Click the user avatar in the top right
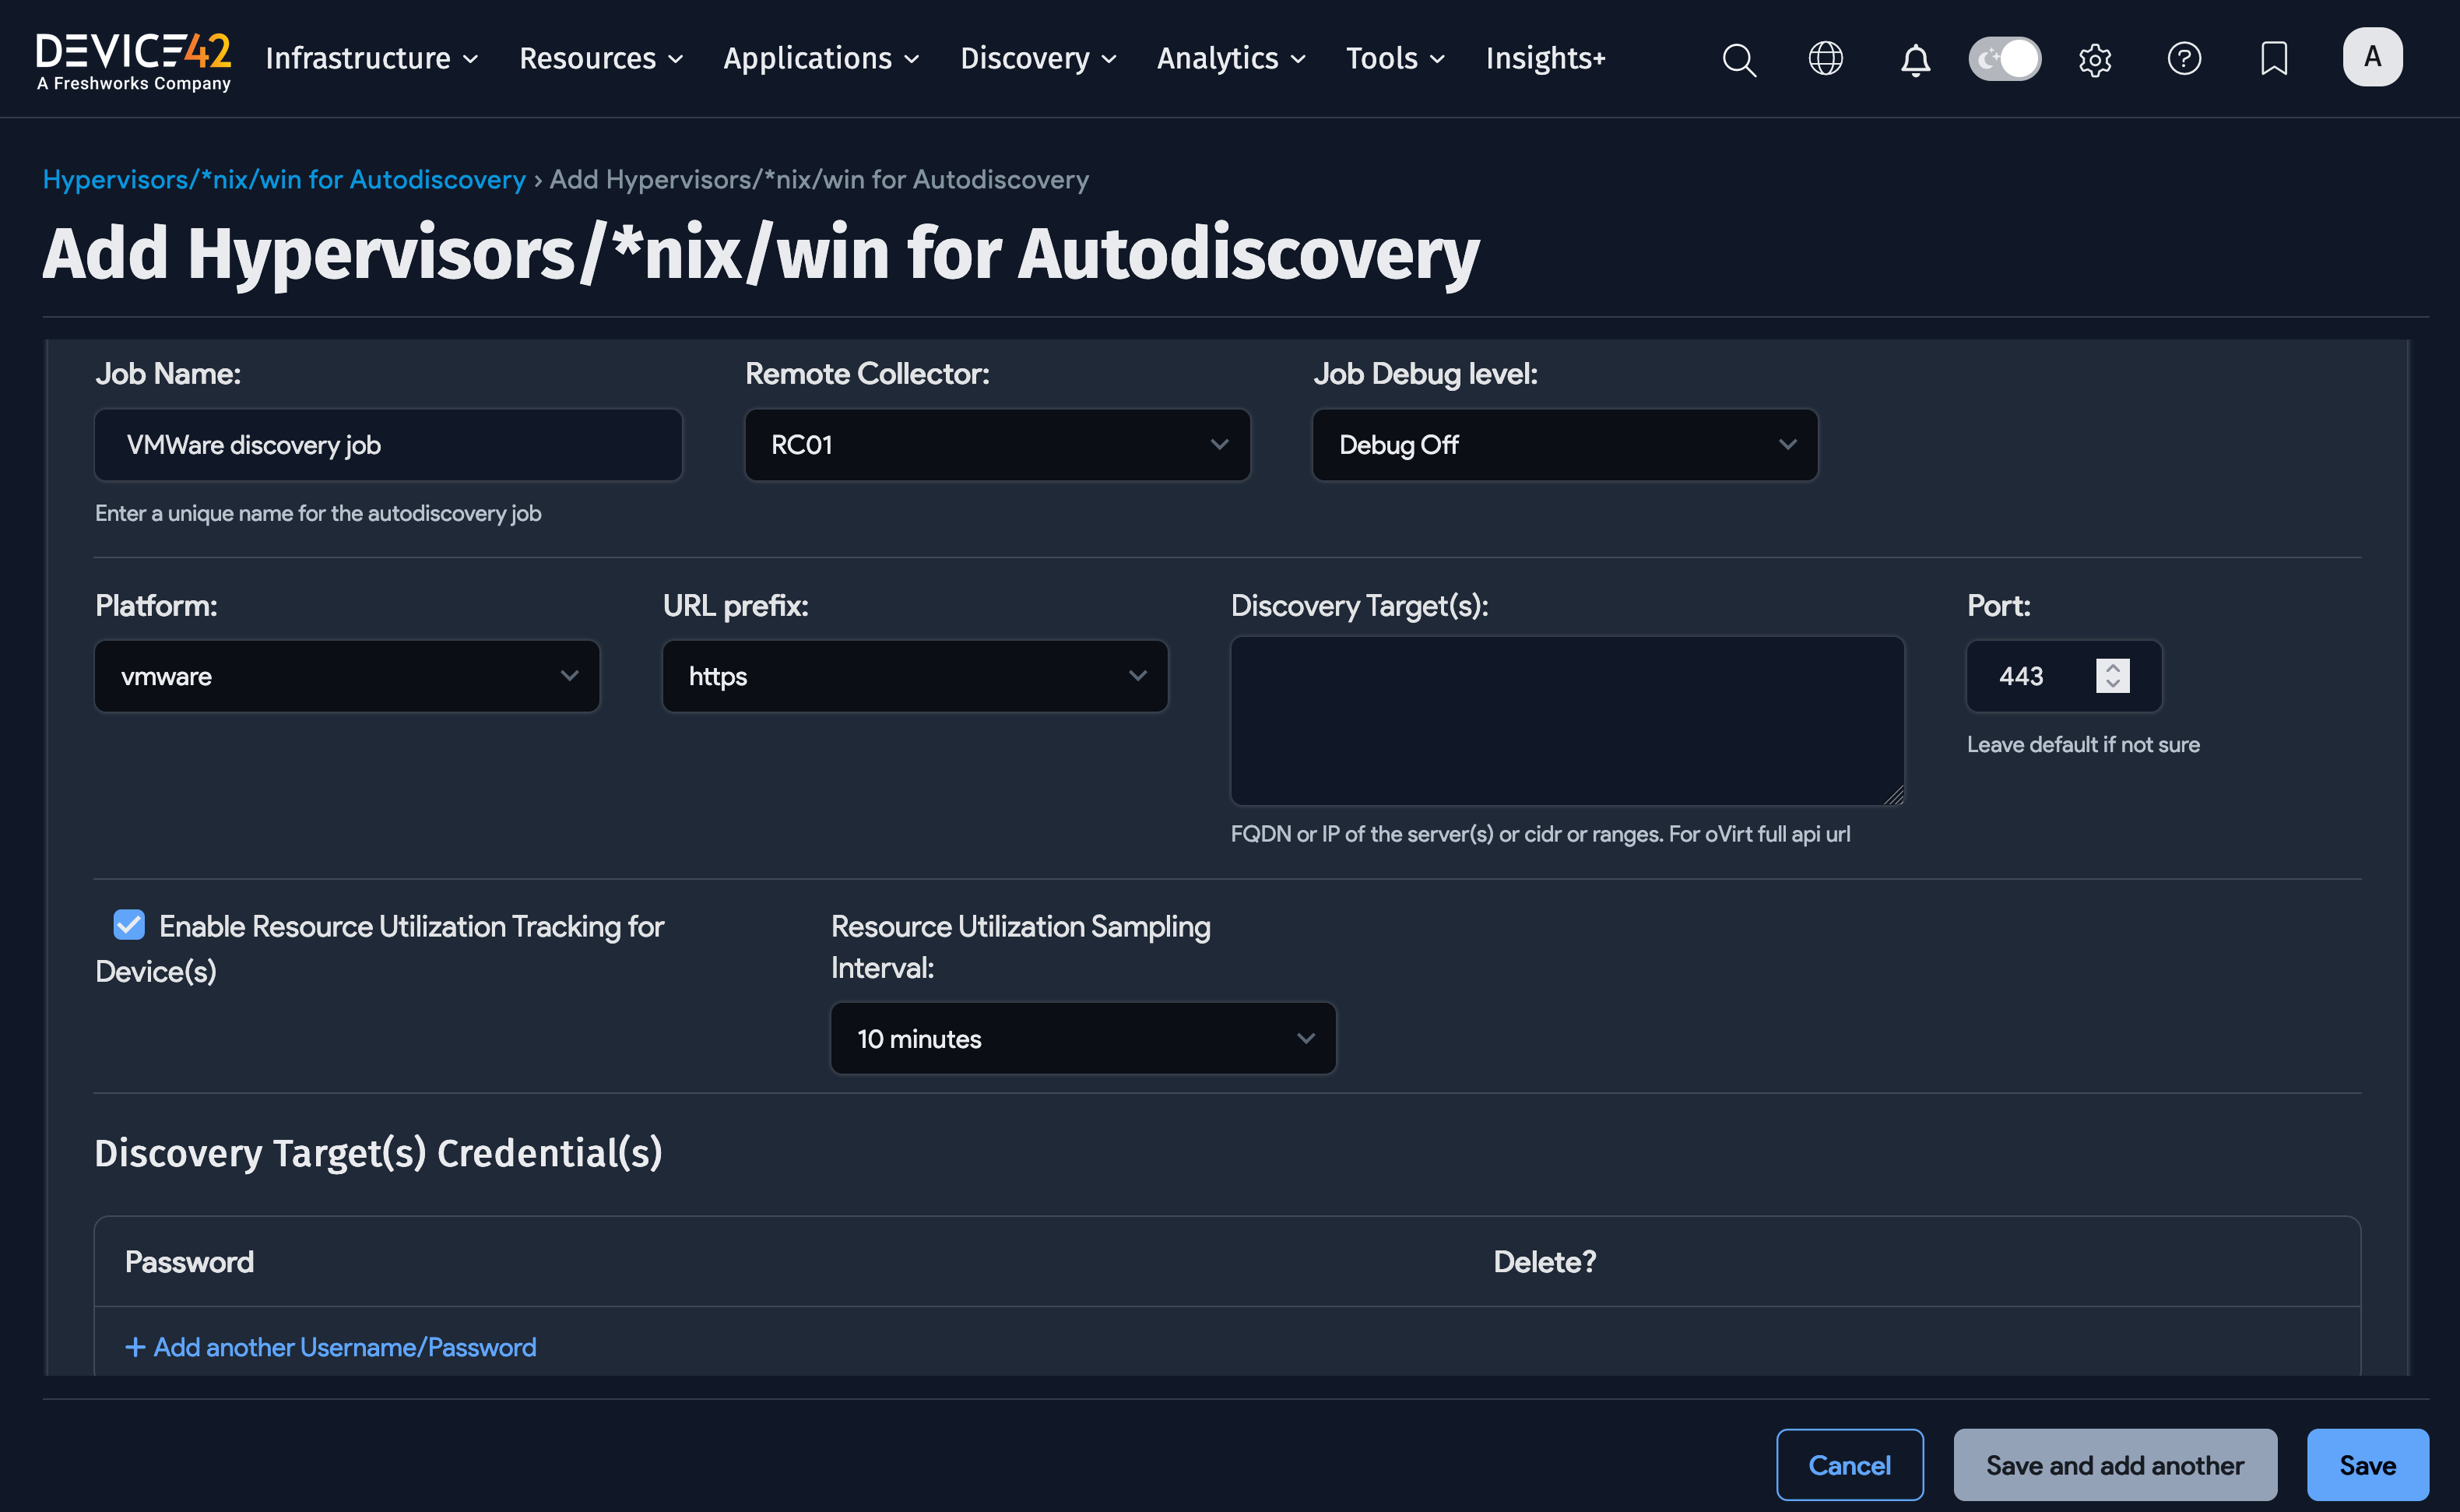 (x=2373, y=56)
